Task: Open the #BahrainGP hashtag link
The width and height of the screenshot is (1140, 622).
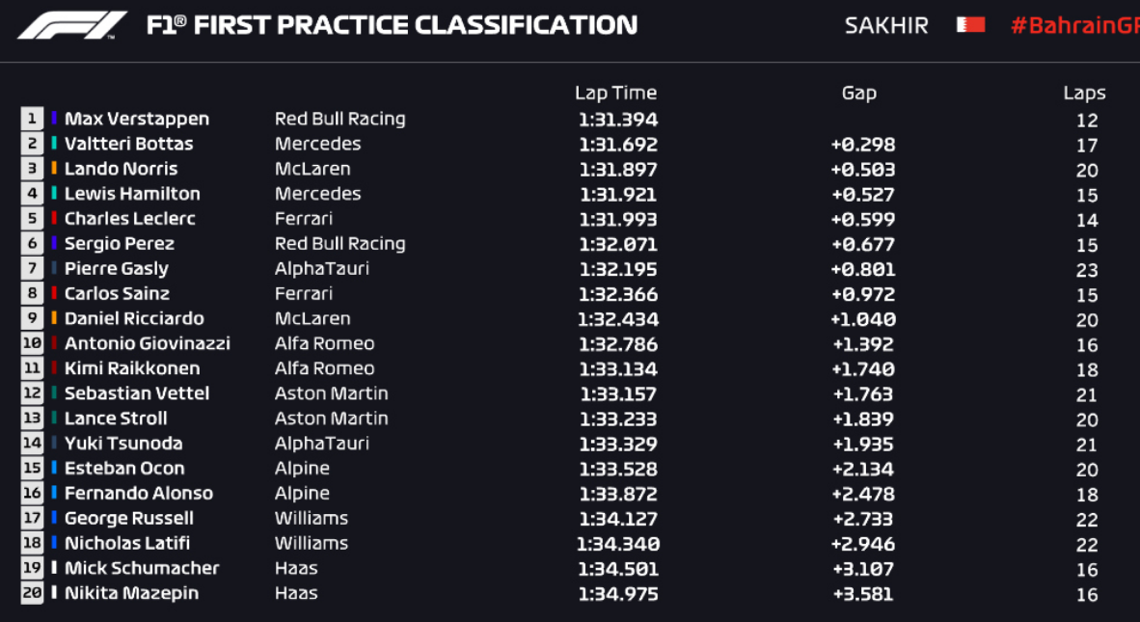Action: tap(1074, 25)
